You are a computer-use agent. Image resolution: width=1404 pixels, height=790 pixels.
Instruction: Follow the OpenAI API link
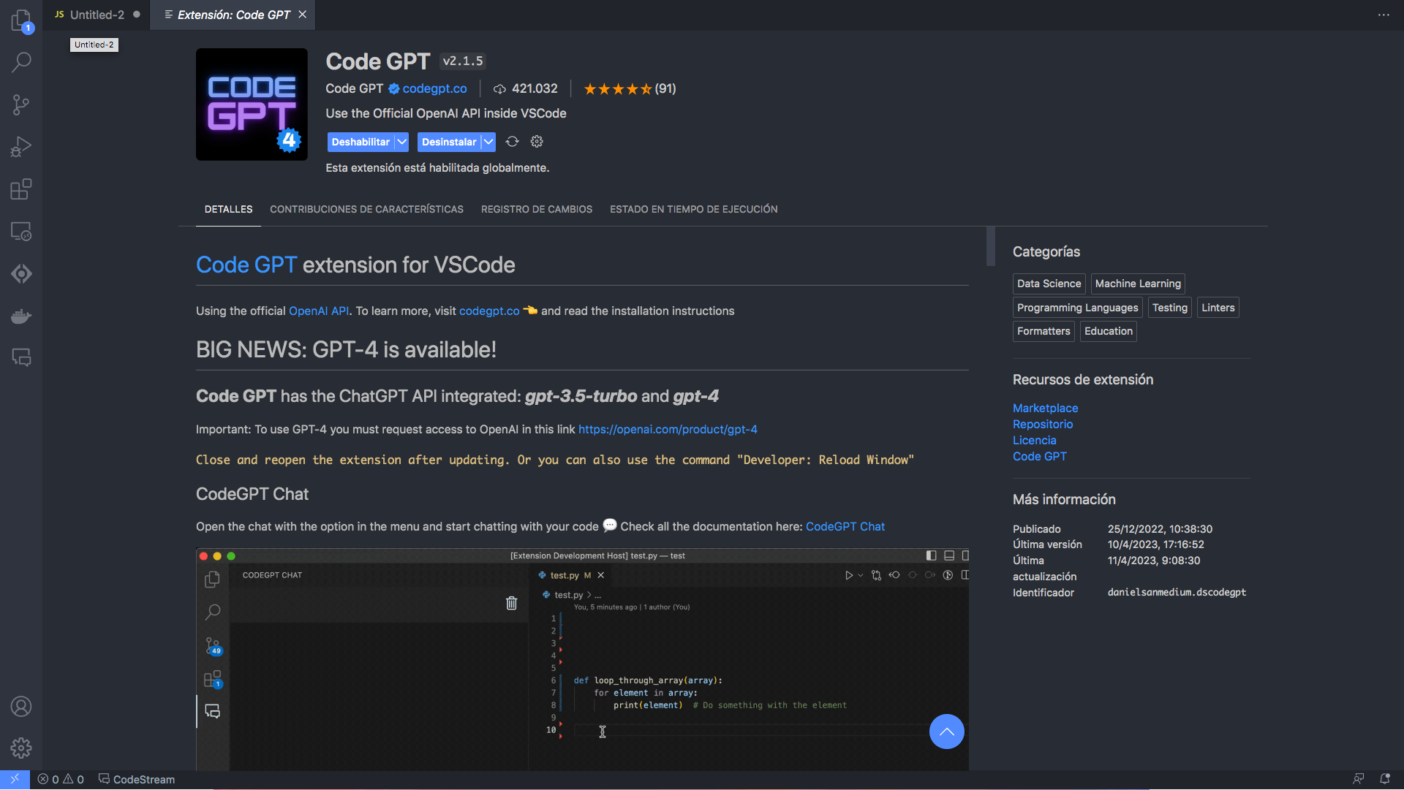coord(319,311)
